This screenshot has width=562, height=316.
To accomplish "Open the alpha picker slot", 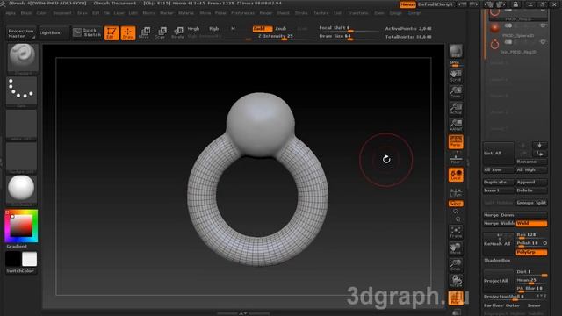I will click(x=21, y=124).
